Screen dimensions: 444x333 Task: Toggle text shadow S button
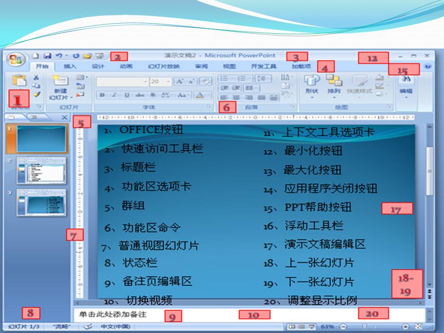153,95
